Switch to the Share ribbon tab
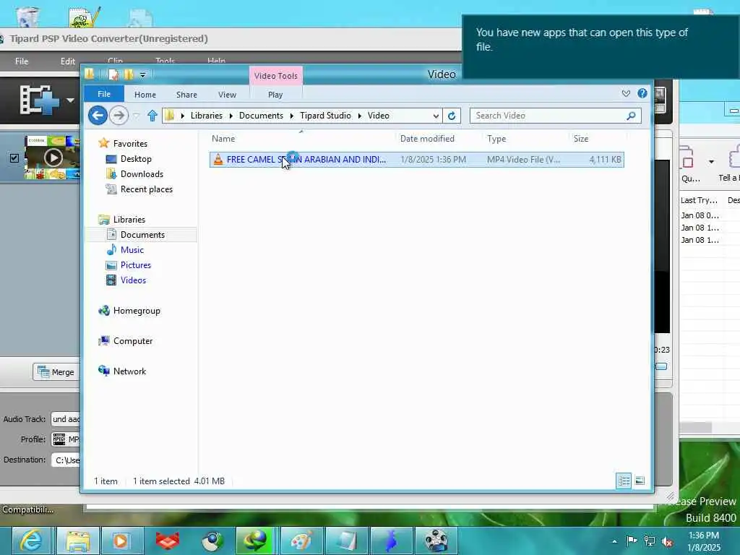 click(186, 95)
